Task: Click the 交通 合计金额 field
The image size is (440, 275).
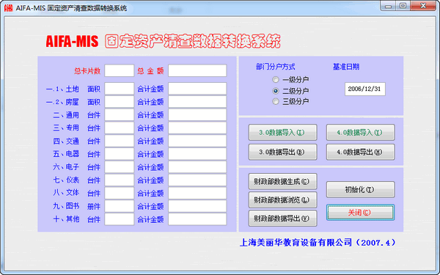Action: [197, 141]
